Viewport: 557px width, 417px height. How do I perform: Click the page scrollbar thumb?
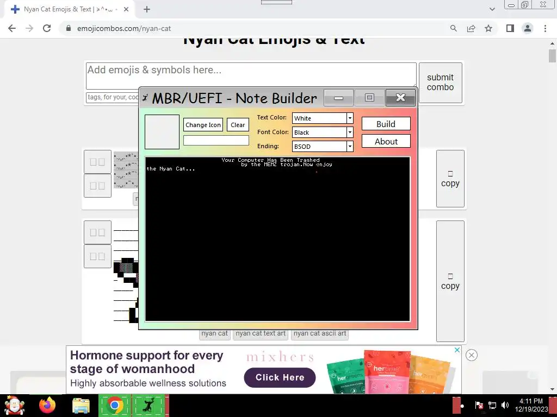552,56
